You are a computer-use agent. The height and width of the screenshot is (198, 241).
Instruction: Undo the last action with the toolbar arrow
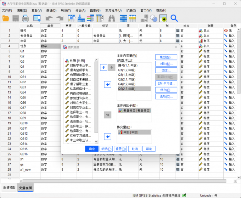pyautogui.click(x=49, y=18)
